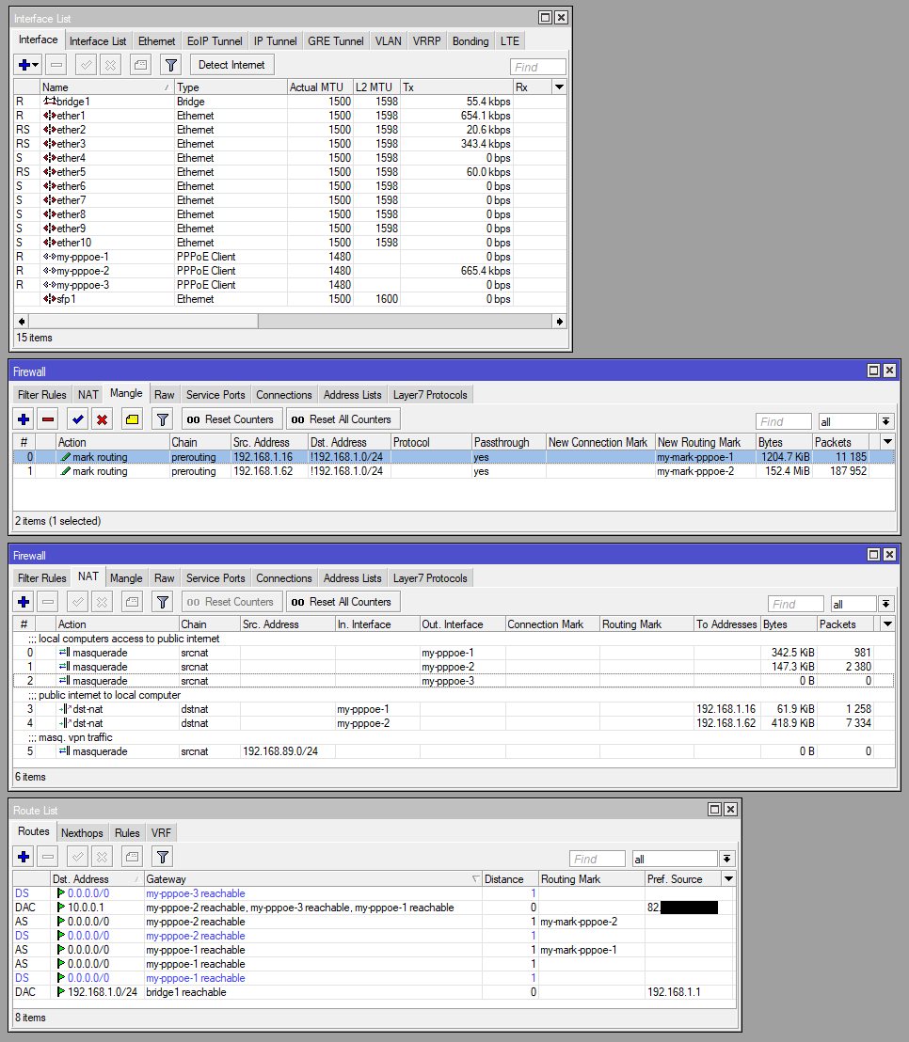Open NAT table columns dropdown arrow
This screenshot has height=1042, width=909.
coord(887,624)
